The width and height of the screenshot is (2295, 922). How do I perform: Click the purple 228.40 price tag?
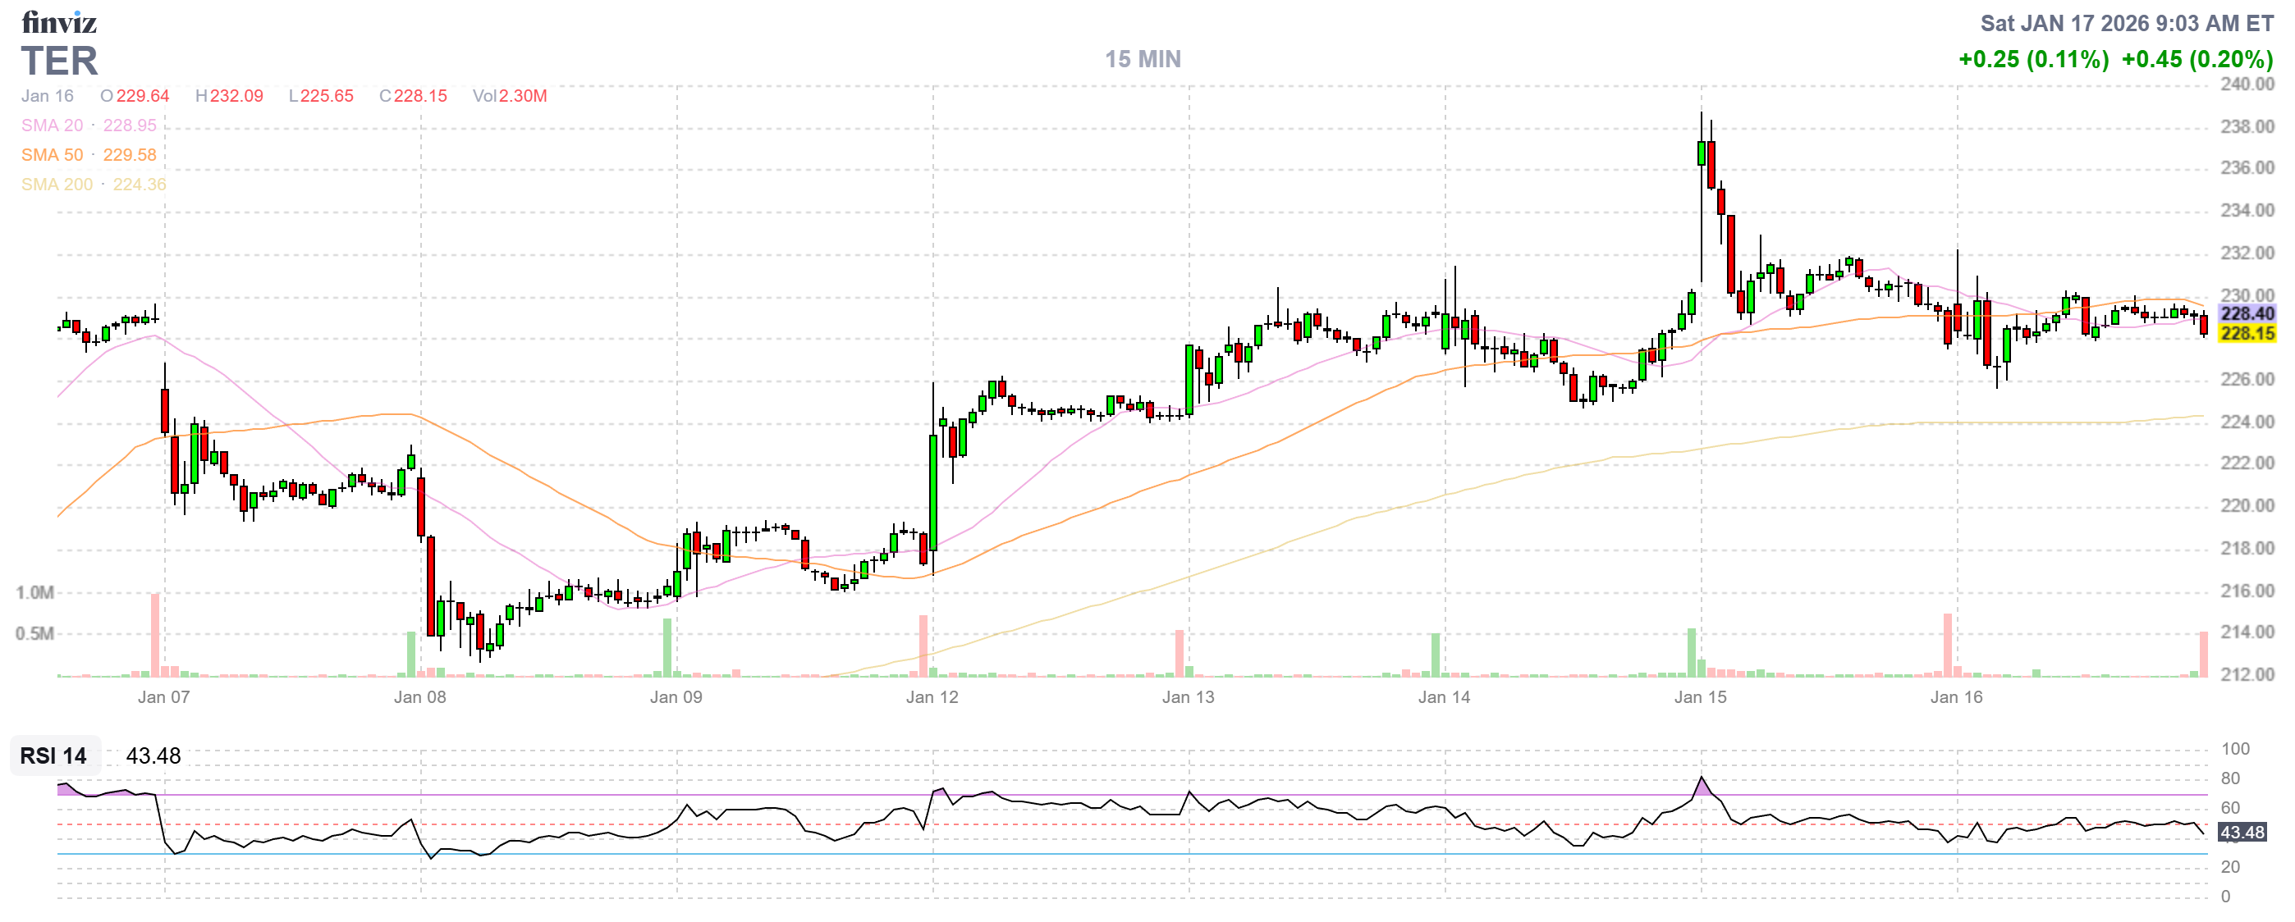[x=2246, y=313]
